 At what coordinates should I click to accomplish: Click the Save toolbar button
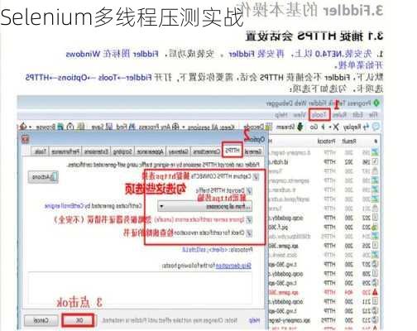102,127
